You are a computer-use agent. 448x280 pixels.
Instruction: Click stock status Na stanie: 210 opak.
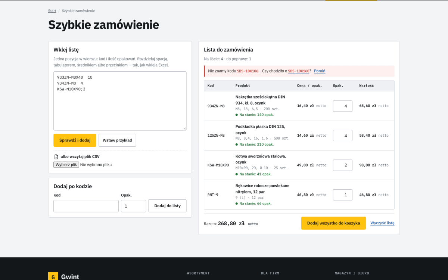point(255,144)
